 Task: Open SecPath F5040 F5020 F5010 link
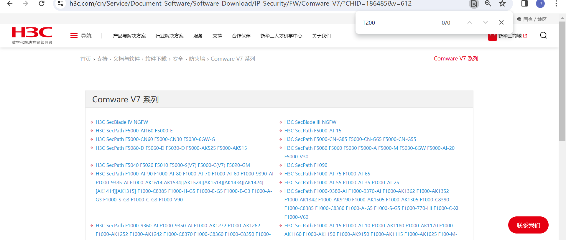173,165
